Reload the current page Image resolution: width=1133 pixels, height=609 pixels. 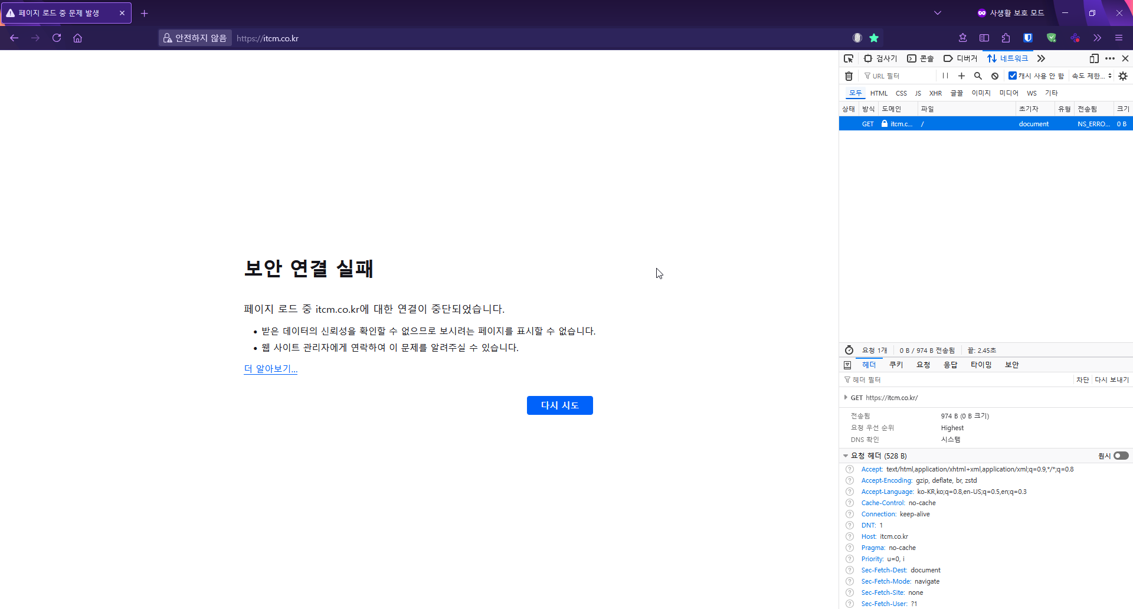[x=57, y=38]
